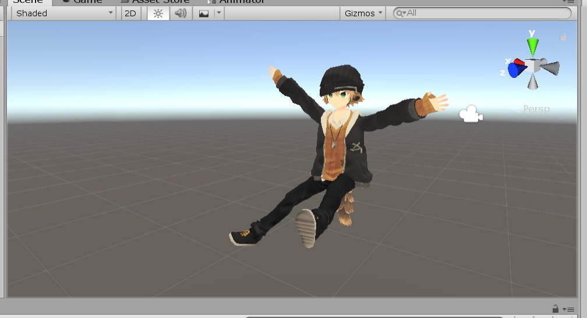Select the white camera gizmo in scene
587x318 pixels.
471,114
